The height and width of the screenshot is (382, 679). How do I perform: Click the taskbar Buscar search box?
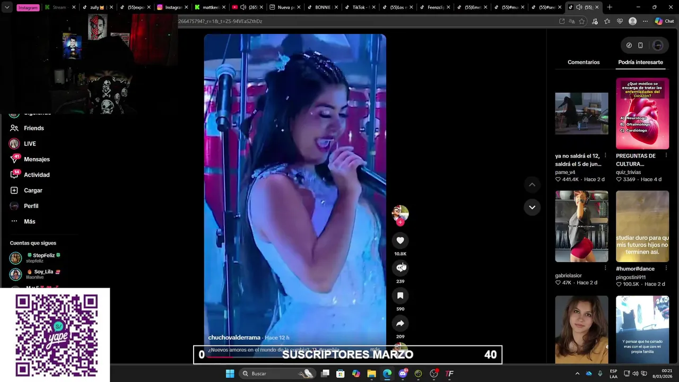[x=278, y=374]
